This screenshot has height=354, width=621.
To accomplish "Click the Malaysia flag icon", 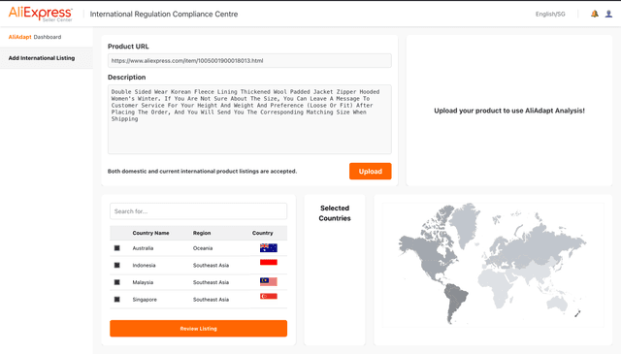I will click(269, 281).
